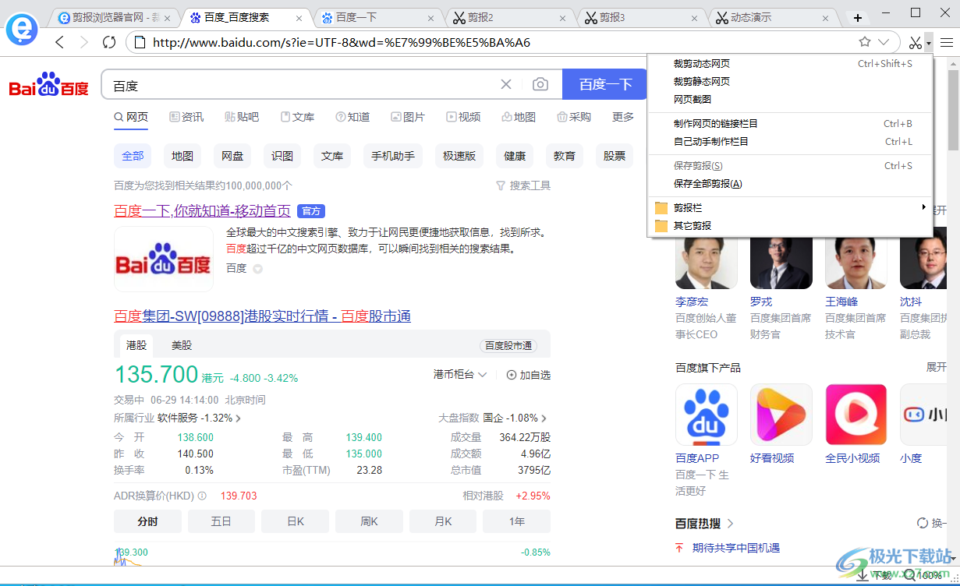
Task: Go forward with the forward arrow
Action: 84,42
